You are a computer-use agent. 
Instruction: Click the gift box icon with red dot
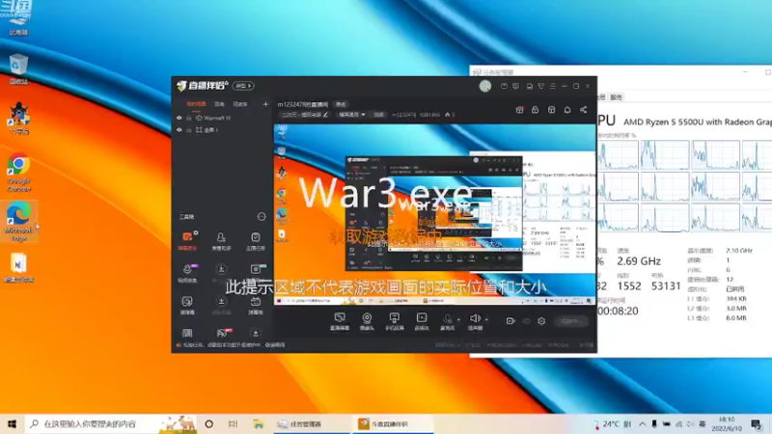(x=519, y=110)
